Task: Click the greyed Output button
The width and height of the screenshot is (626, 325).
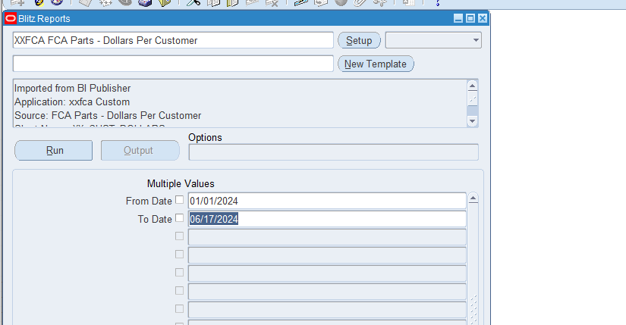Action: point(140,150)
